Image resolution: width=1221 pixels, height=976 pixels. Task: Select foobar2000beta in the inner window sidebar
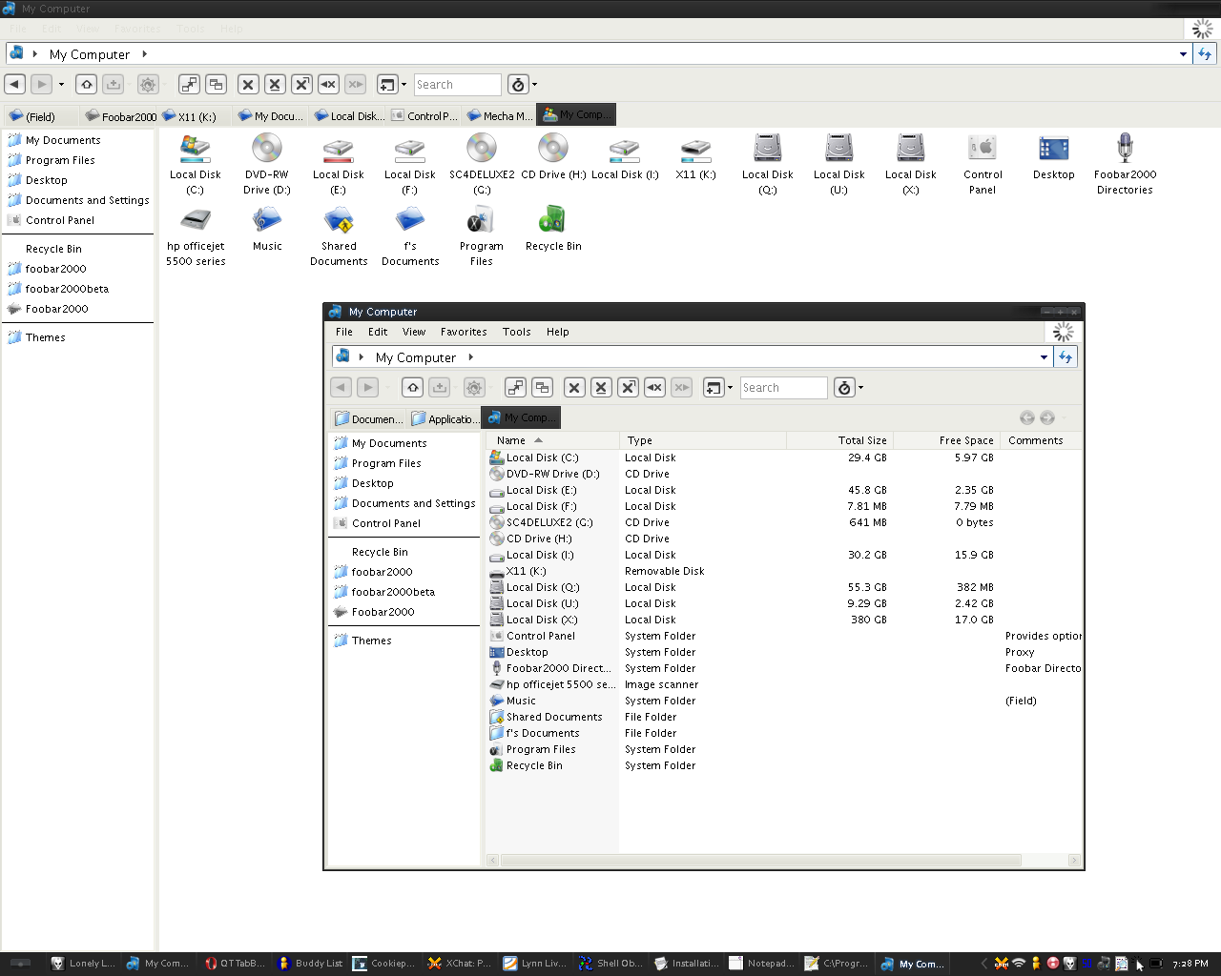tap(393, 592)
